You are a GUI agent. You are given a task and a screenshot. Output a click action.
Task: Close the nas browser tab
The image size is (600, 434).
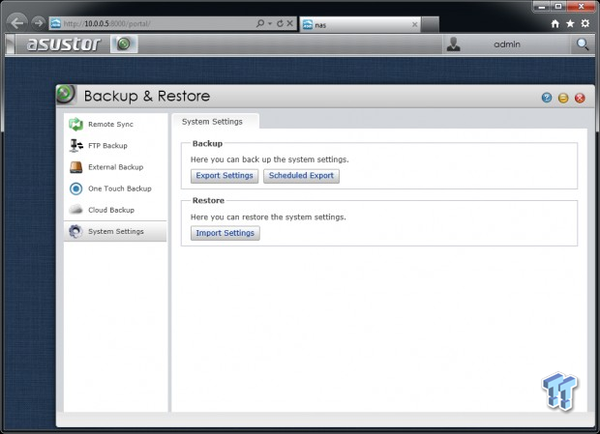[x=414, y=25]
